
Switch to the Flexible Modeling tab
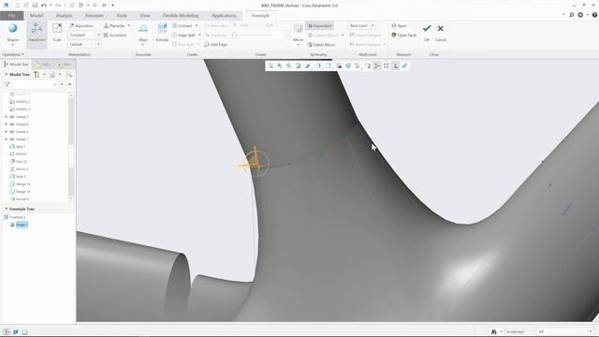tap(181, 15)
